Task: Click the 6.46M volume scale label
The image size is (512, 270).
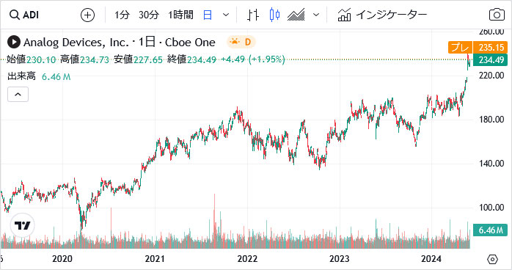Action: coord(491,230)
